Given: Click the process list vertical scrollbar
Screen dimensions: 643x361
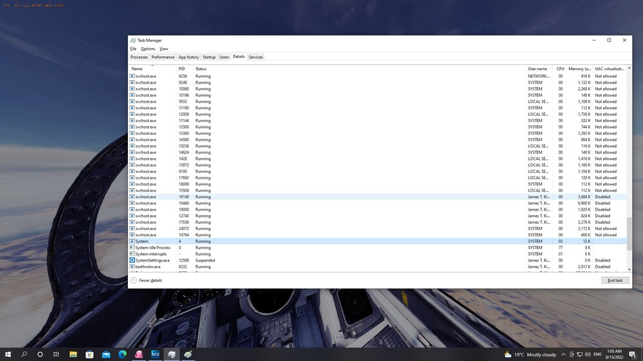Looking at the screenshot, I should (x=629, y=234).
